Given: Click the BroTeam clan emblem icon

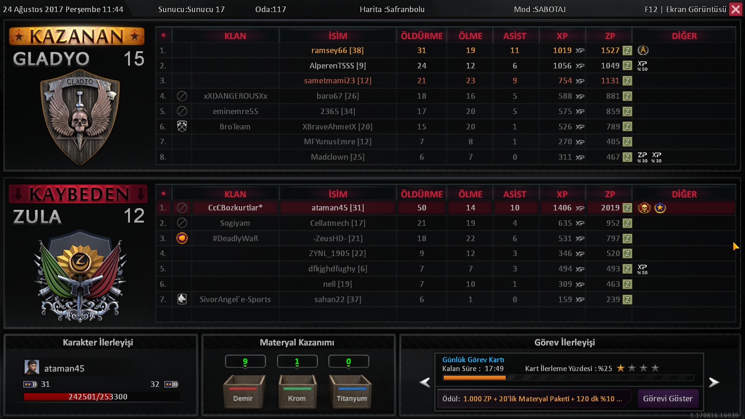Looking at the screenshot, I should (x=182, y=126).
